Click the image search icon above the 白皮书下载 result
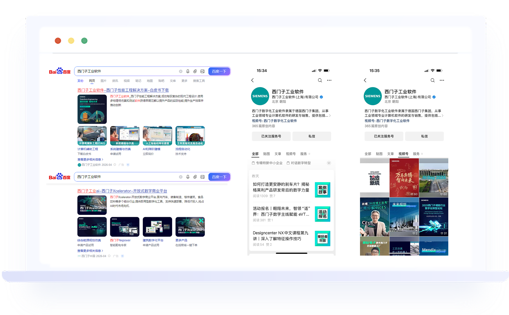 point(203,71)
